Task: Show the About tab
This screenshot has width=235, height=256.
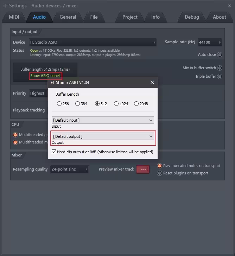Action: (219, 17)
